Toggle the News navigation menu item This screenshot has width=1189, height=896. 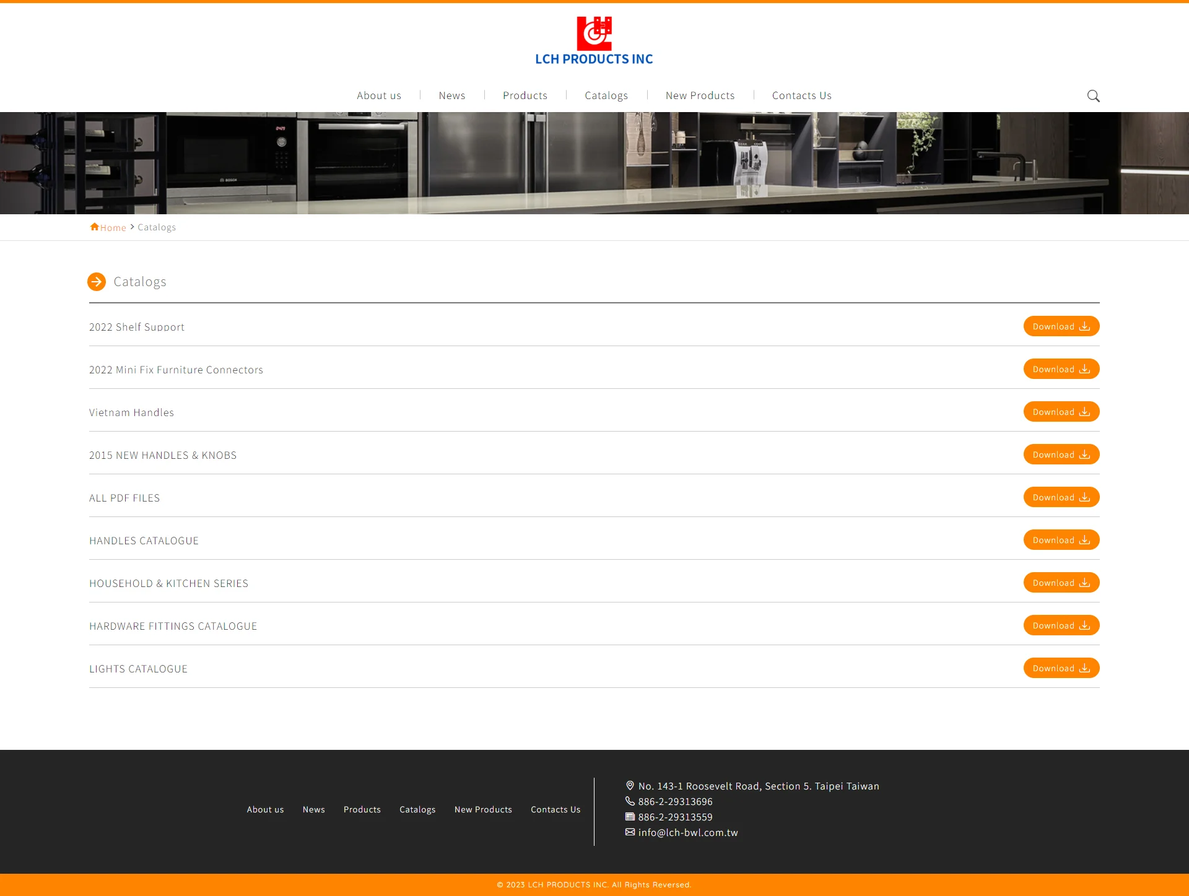pyautogui.click(x=452, y=94)
